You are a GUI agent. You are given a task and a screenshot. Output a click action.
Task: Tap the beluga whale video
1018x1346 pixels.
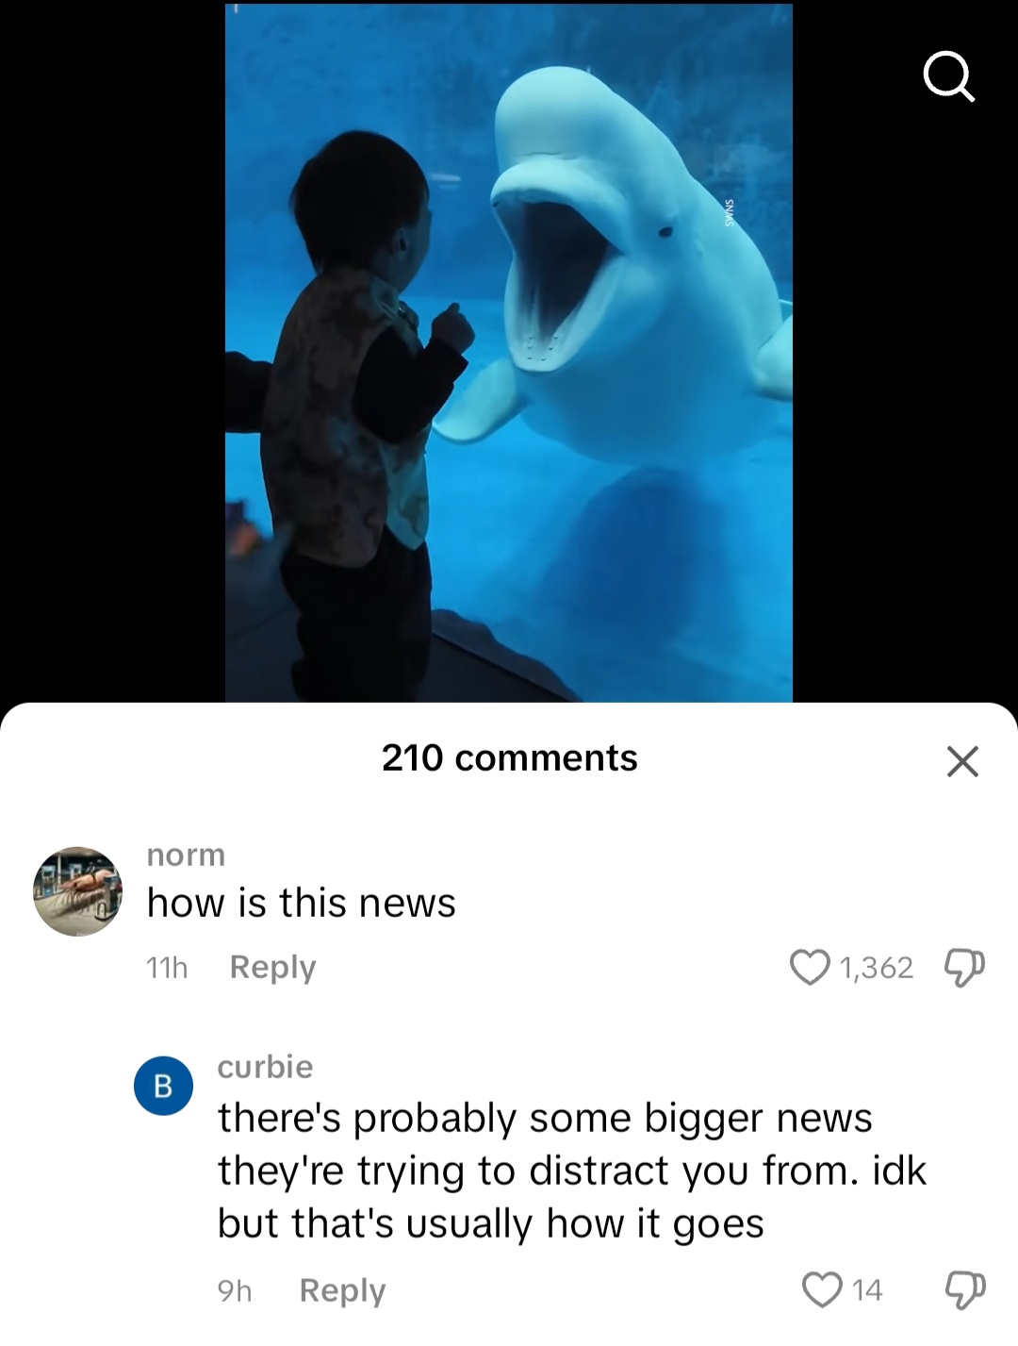(509, 353)
